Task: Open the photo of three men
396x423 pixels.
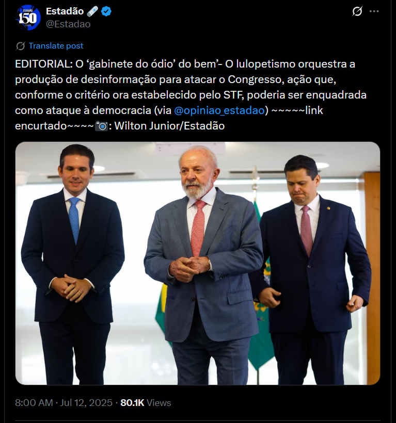Action: pyautogui.click(x=198, y=263)
